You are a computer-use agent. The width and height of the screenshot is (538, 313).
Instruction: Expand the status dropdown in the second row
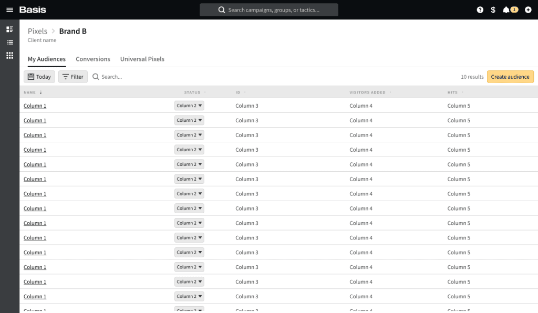[x=189, y=120]
